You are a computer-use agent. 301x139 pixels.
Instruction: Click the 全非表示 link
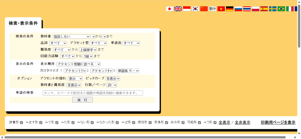[x=242, y=123]
